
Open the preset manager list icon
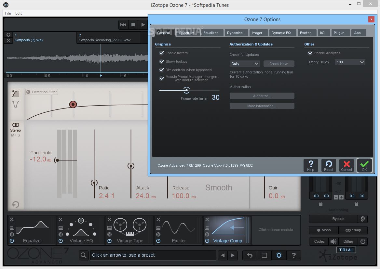point(265,255)
